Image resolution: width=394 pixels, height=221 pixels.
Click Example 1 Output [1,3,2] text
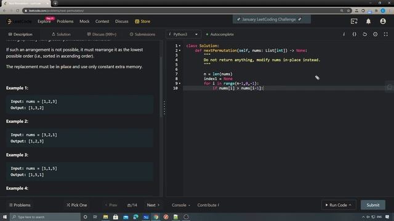tap(27, 108)
